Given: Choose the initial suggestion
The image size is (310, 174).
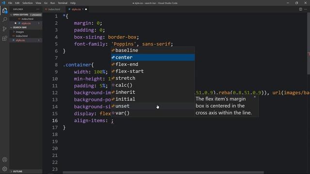Looking at the screenshot, I should (x=153, y=99).
